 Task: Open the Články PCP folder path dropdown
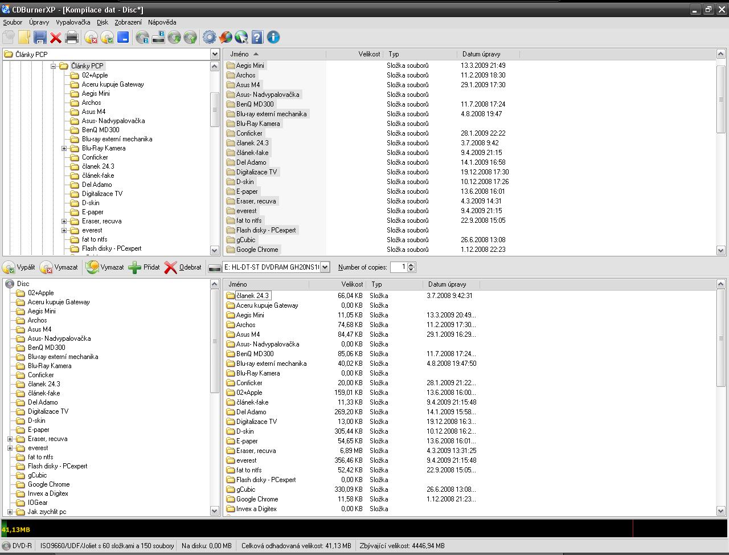coord(215,54)
